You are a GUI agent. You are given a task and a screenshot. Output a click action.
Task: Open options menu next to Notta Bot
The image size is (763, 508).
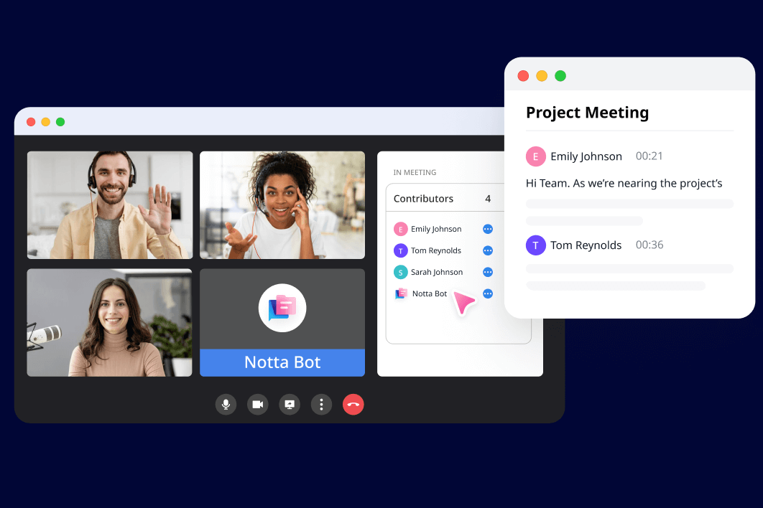[x=488, y=293]
